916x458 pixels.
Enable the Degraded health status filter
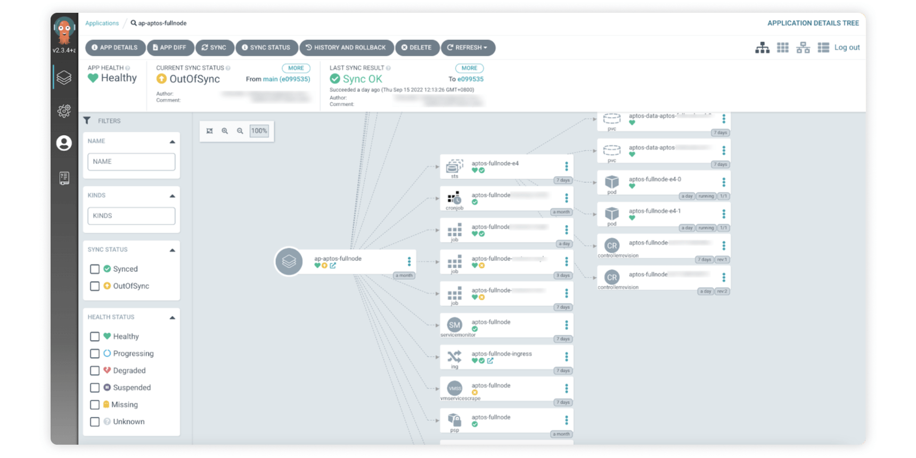tap(95, 371)
